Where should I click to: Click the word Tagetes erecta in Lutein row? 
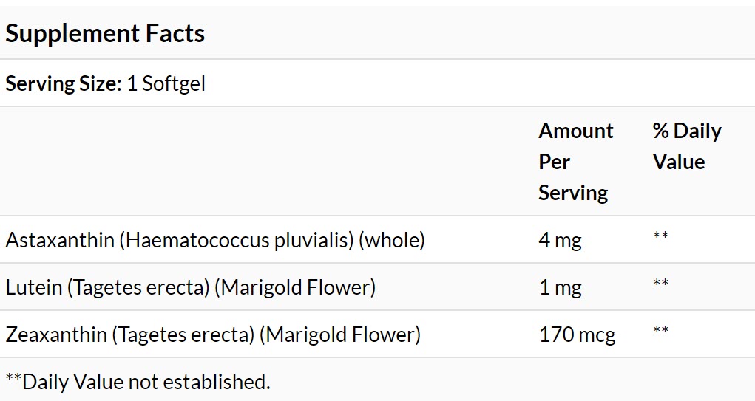pos(138,287)
